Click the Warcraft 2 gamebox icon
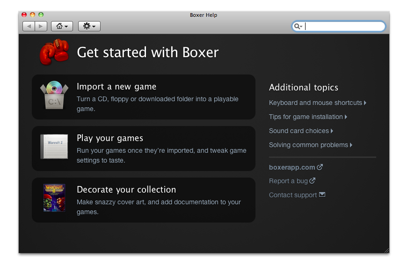Viewport: 408px width, 268px height. click(x=54, y=146)
